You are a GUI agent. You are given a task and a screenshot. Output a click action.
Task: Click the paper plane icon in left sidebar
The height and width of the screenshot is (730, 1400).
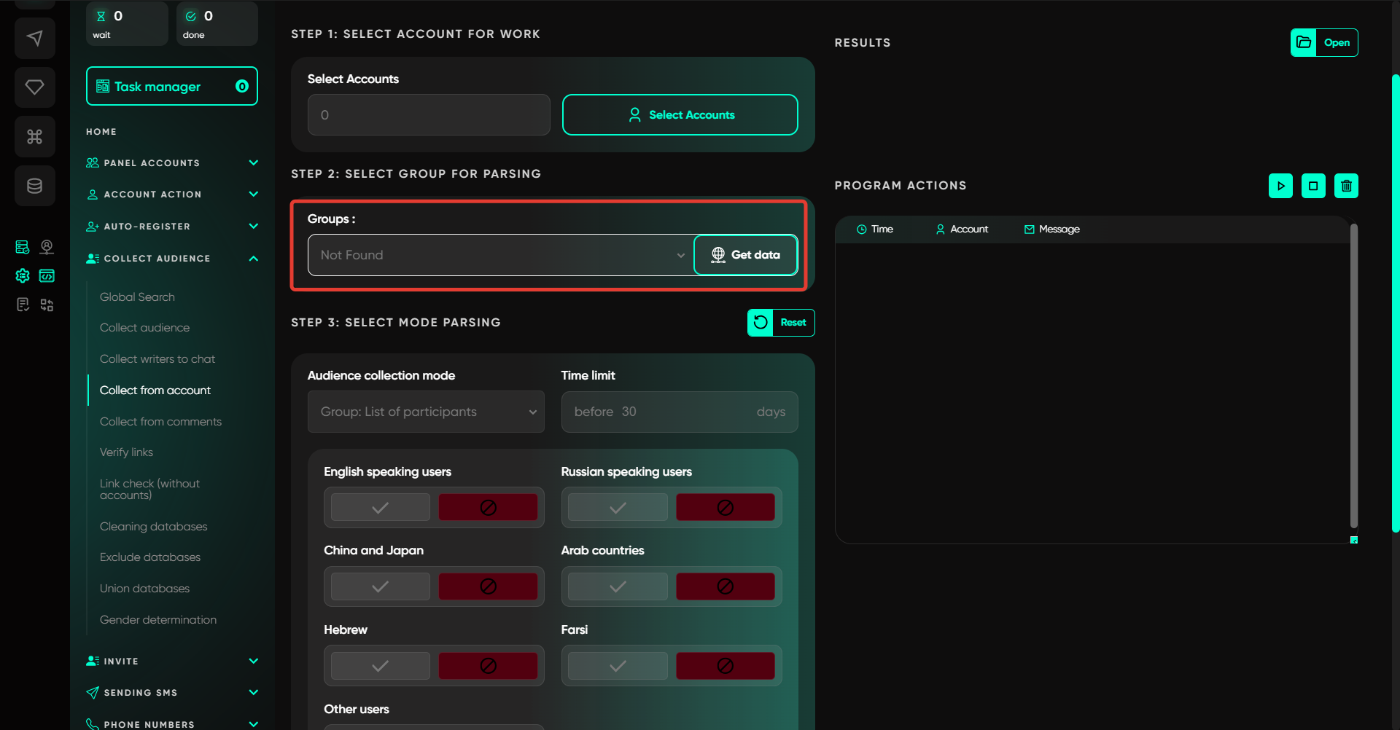click(34, 38)
